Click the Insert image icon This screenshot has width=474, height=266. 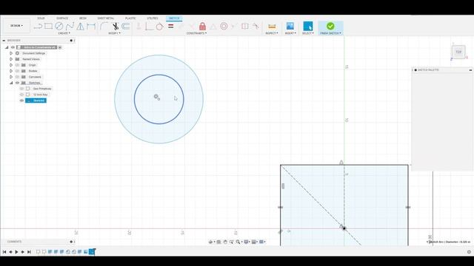(x=290, y=27)
